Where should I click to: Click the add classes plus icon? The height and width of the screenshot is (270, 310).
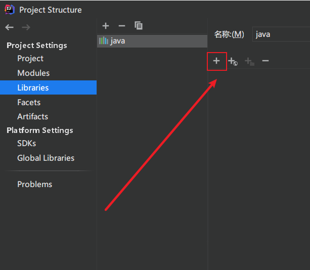[216, 61]
